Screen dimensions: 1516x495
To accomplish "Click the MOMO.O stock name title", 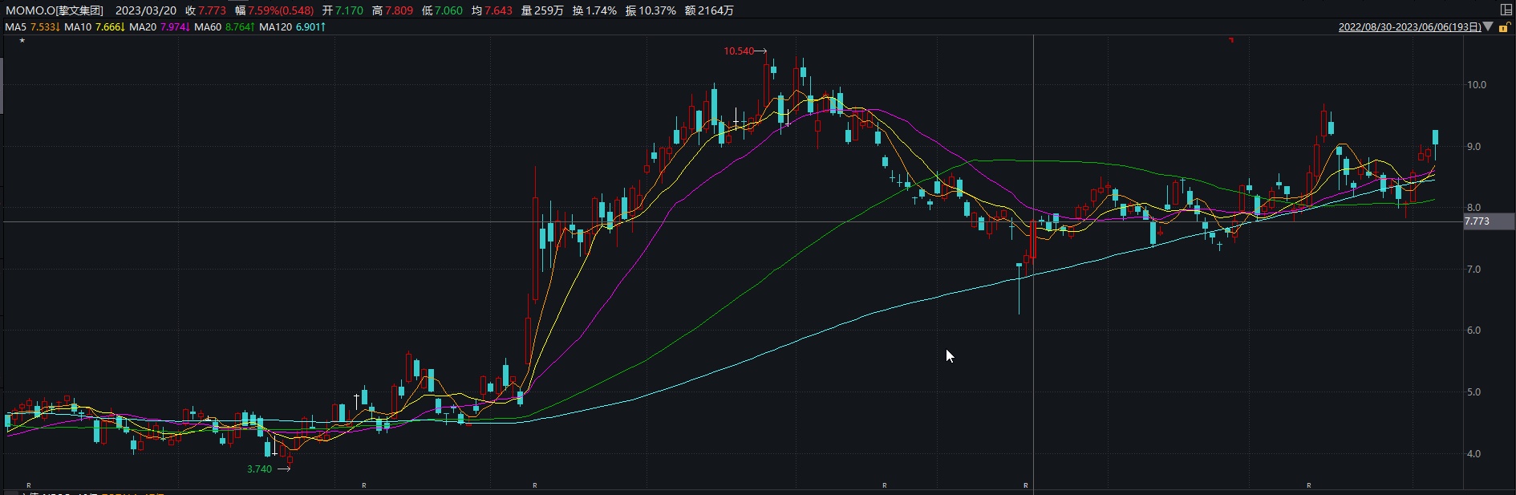I will pyautogui.click(x=55, y=10).
